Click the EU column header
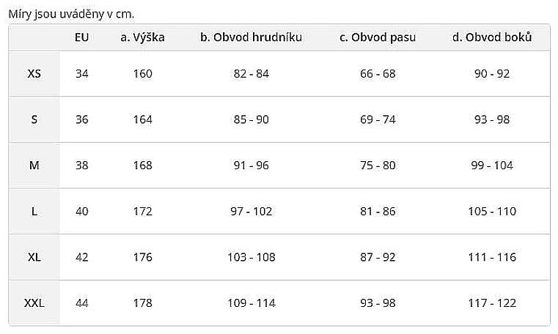 point(81,37)
